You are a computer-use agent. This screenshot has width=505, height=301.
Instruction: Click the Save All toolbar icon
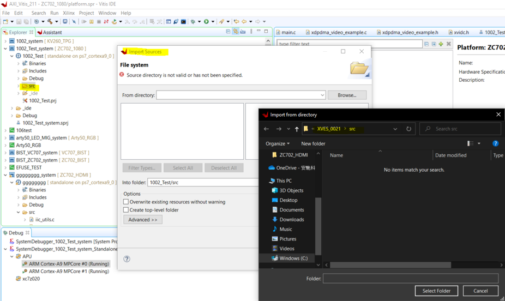[x=26, y=22]
